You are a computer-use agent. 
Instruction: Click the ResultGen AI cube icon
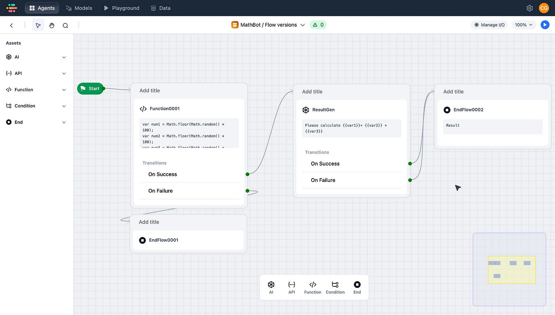tap(305, 110)
